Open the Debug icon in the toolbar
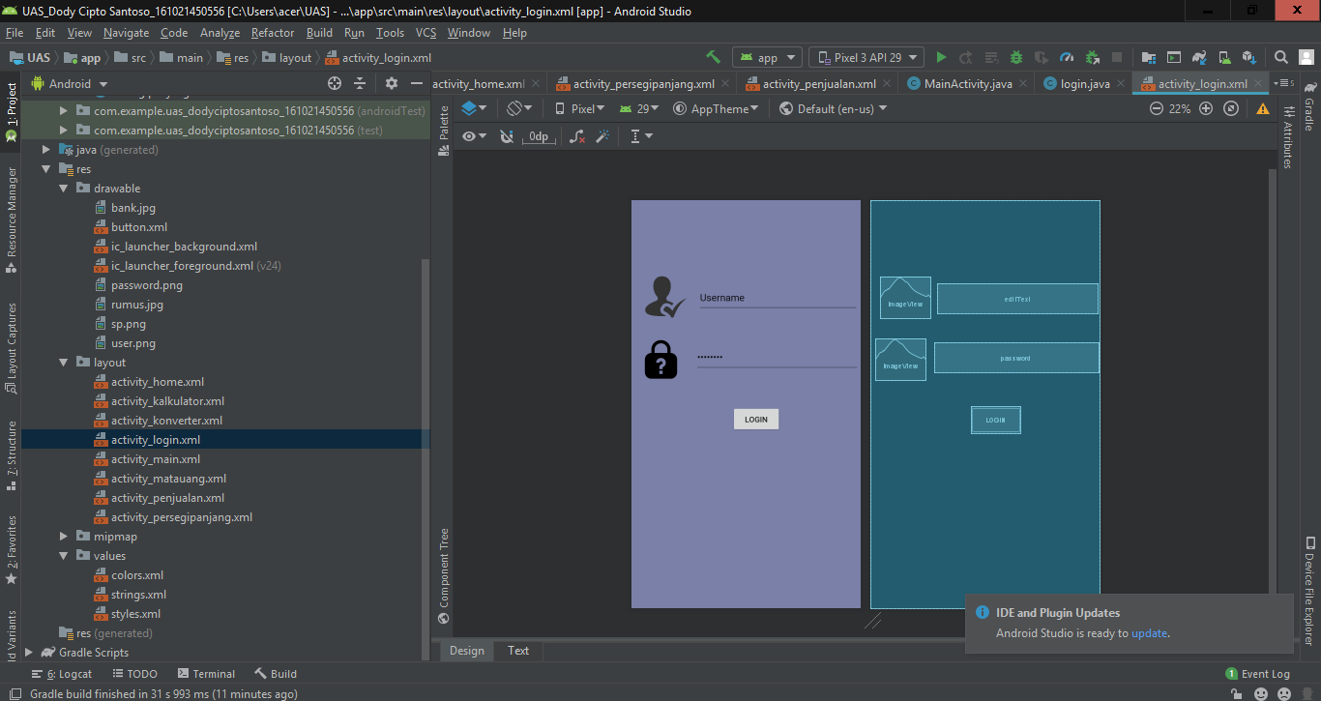 (x=1016, y=57)
